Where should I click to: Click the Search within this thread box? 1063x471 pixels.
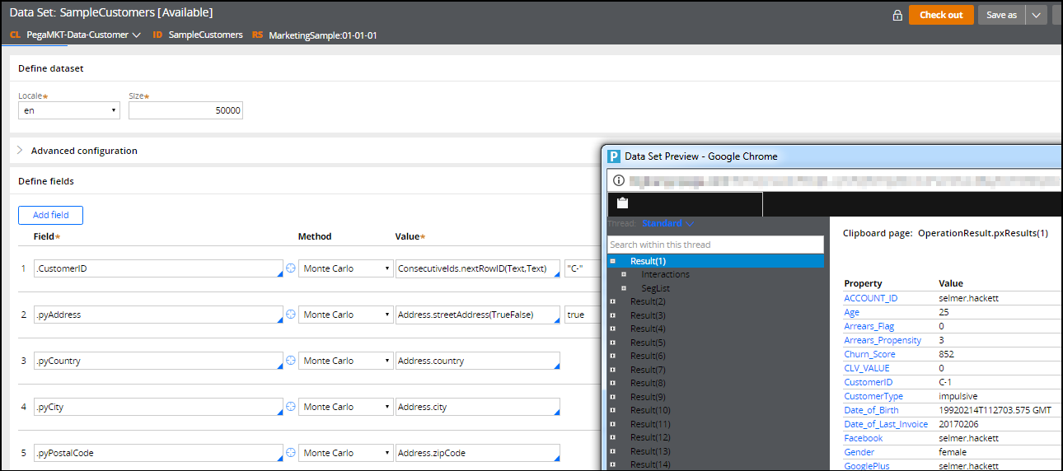715,245
